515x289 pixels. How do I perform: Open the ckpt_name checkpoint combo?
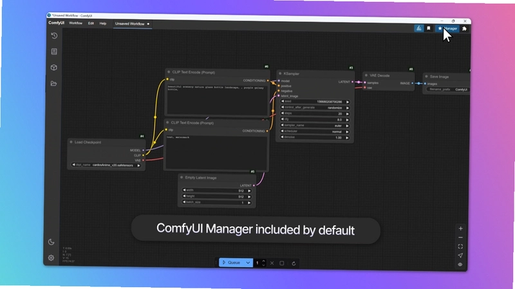pyautogui.click(x=106, y=165)
